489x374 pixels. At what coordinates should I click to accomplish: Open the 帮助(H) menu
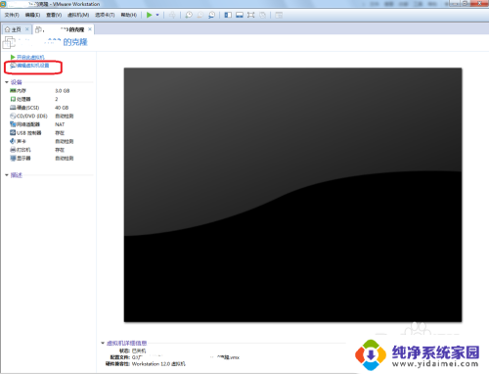tap(129, 15)
